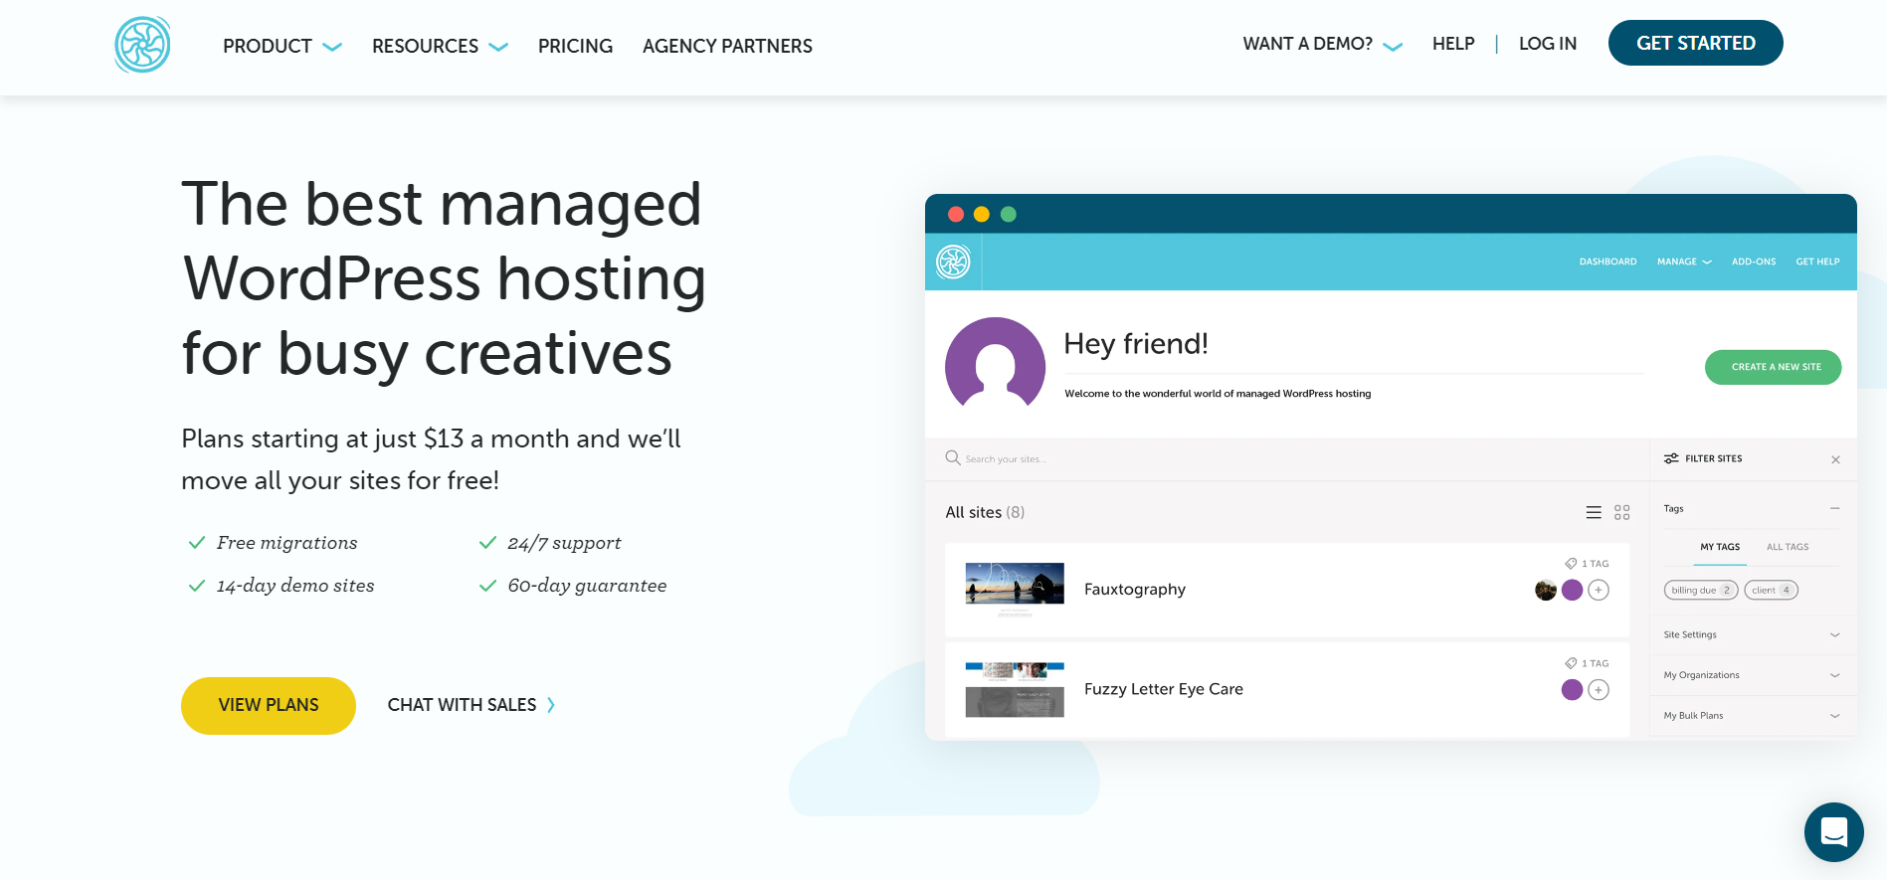This screenshot has width=1887, height=880.
Task: Collapse the Tags section minus icon
Action: pyautogui.click(x=1835, y=508)
